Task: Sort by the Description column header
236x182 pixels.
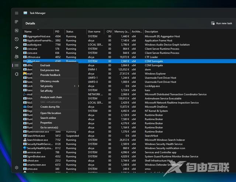Action: (x=151, y=32)
